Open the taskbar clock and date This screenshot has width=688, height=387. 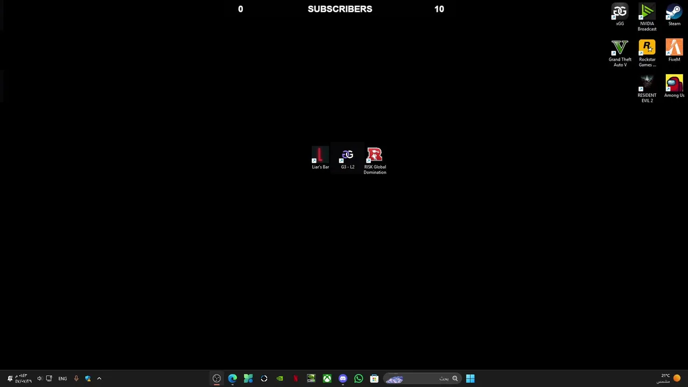click(x=23, y=378)
